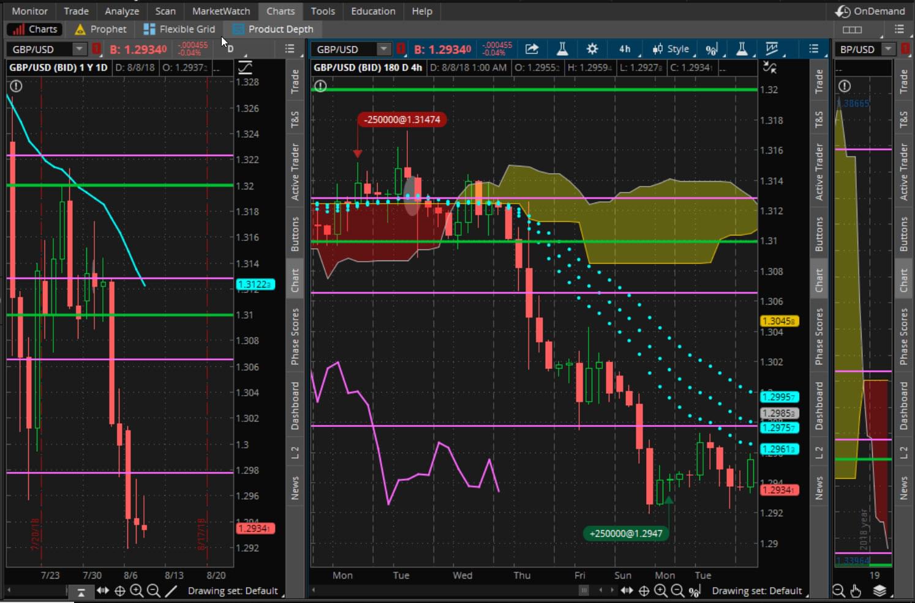Activate left chart crosshair pan tool

pos(120,591)
